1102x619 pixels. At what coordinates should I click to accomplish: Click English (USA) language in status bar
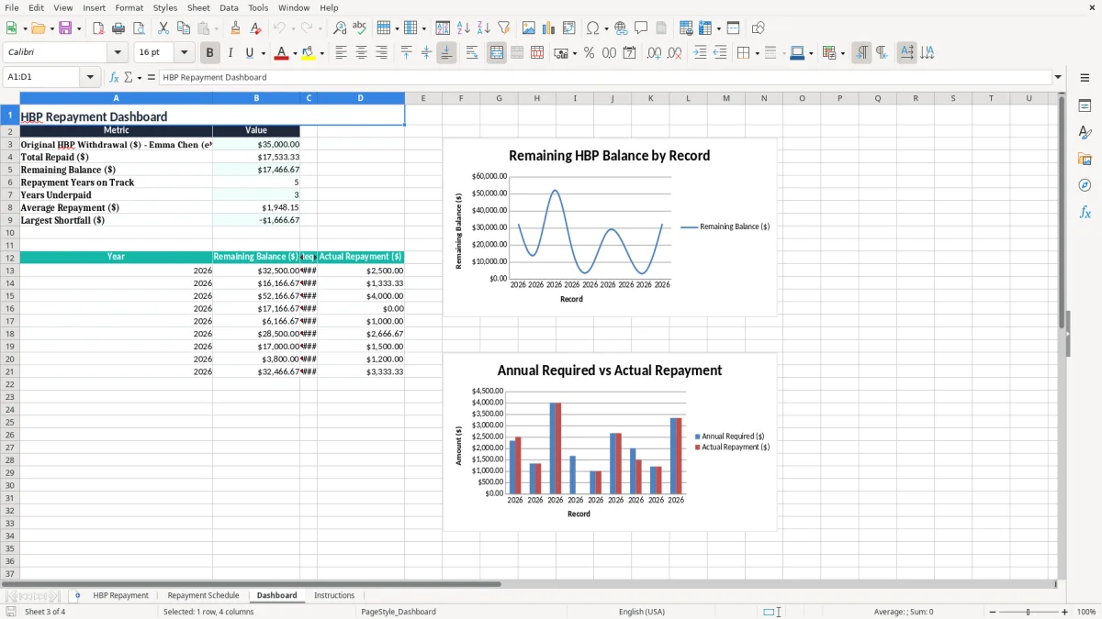[642, 612]
